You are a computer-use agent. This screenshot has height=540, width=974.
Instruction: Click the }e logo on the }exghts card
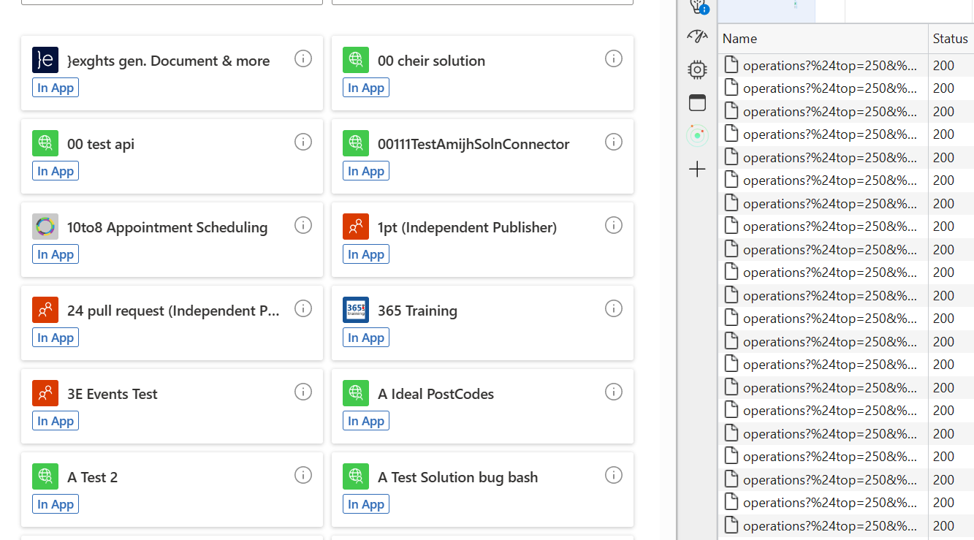(x=45, y=60)
